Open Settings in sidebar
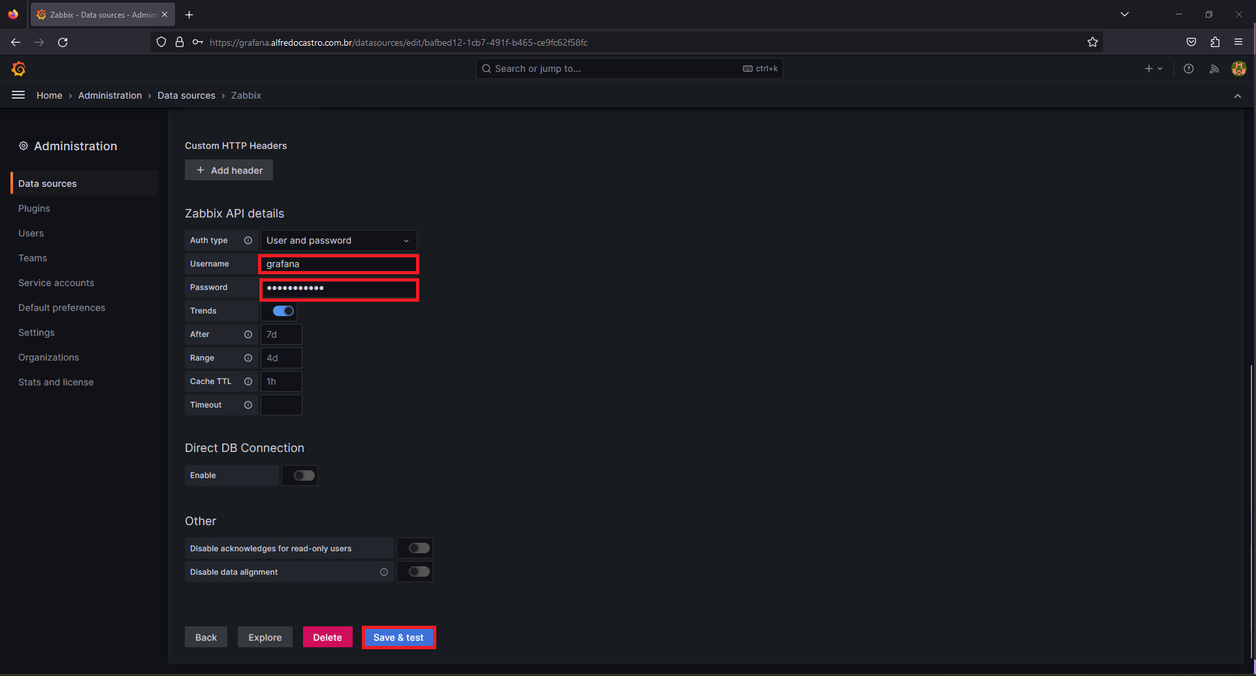Viewport: 1256px width, 676px height. 37,332
